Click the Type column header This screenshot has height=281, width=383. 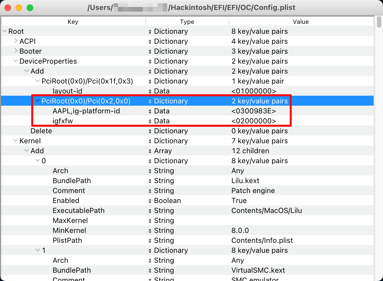coord(187,22)
